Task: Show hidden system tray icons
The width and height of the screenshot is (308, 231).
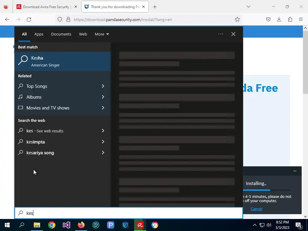Action: click(x=254, y=225)
